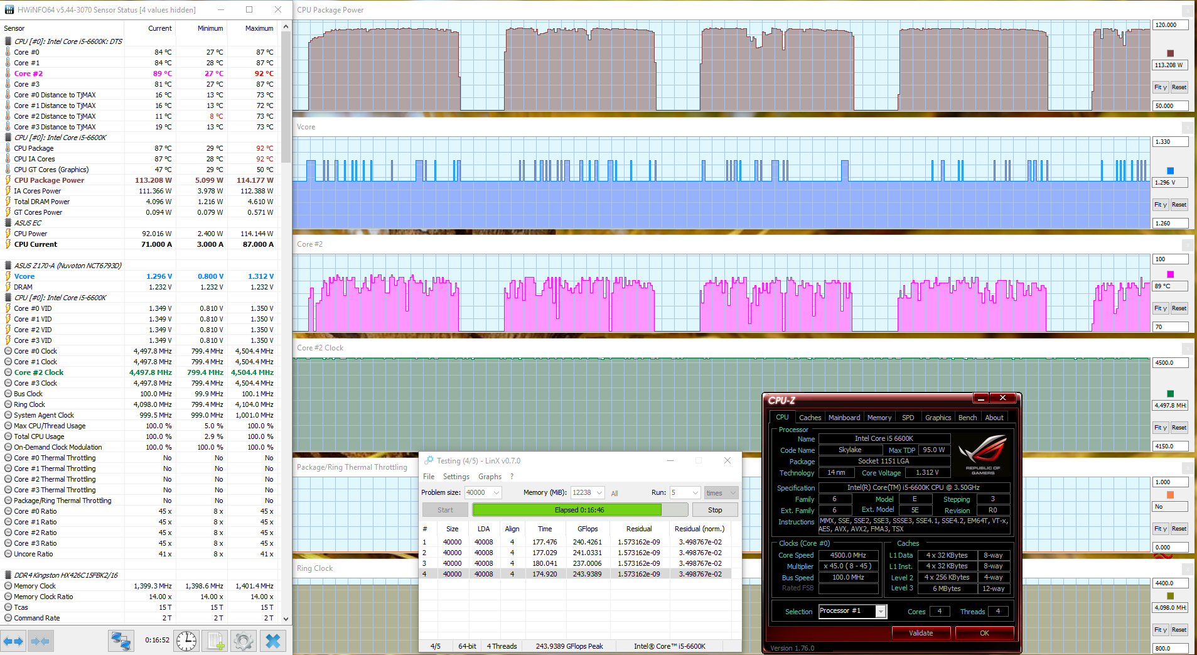Click the brown color swatch of CPU Package Power graph

[1170, 53]
